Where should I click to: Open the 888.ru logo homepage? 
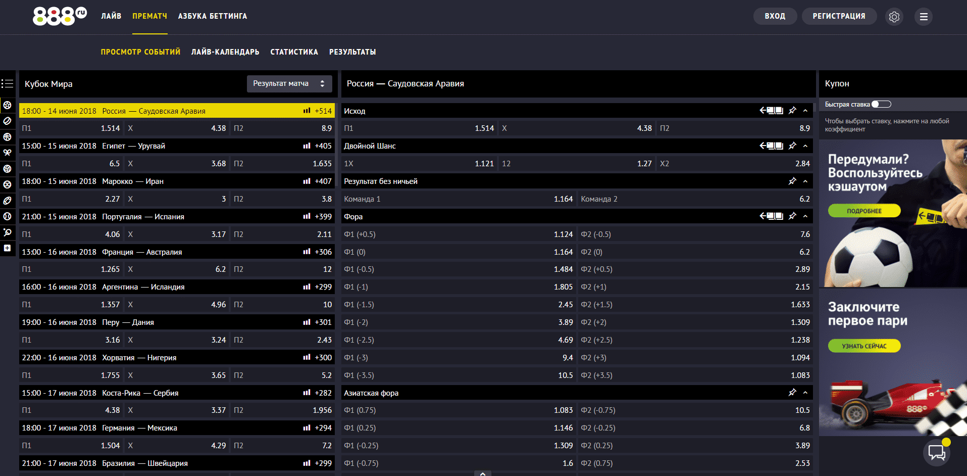60,16
